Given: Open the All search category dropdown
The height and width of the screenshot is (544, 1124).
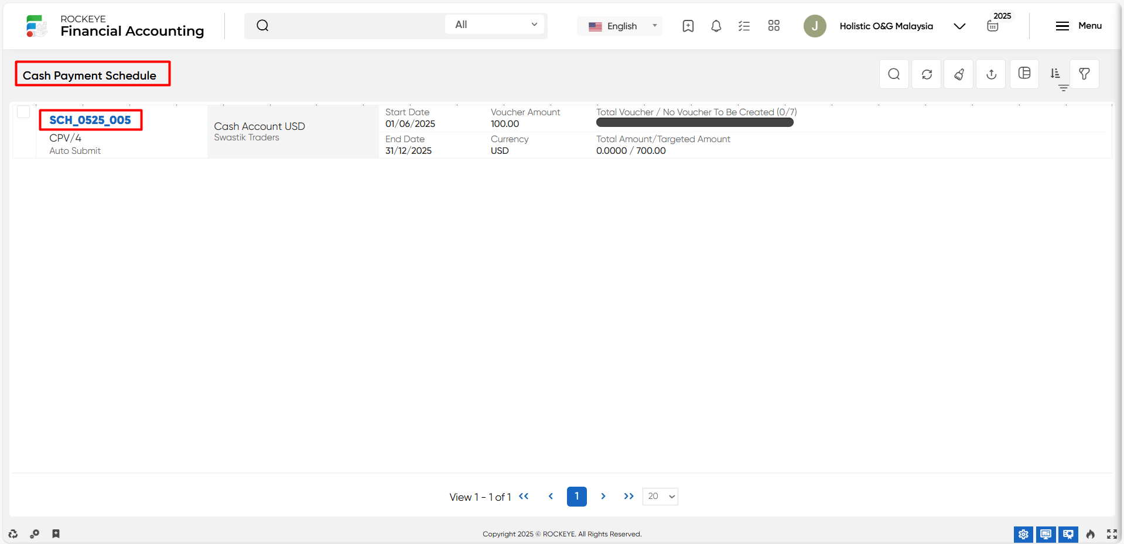Looking at the screenshot, I should 495,25.
